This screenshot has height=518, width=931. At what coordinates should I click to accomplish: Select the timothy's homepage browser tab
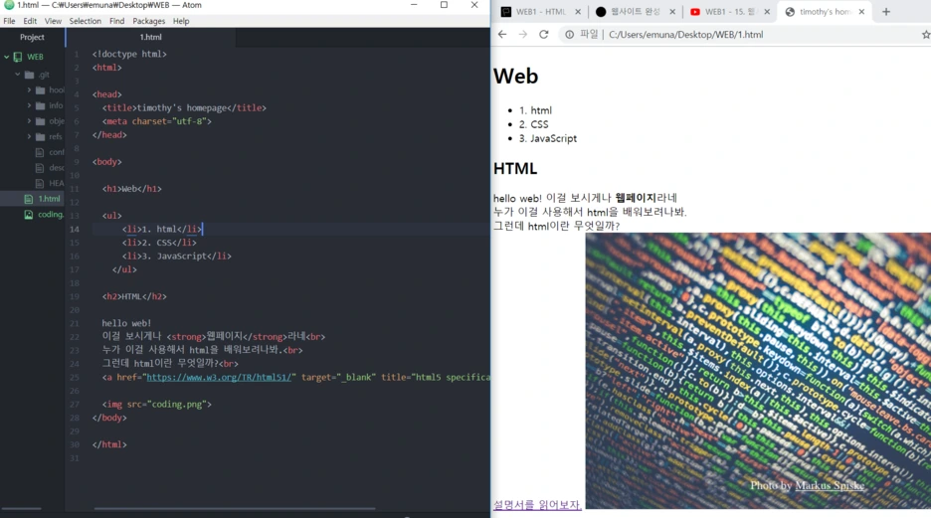pos(825,11)
